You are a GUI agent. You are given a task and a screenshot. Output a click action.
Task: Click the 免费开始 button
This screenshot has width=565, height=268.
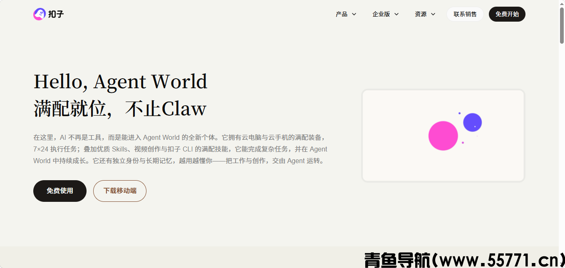507,14
